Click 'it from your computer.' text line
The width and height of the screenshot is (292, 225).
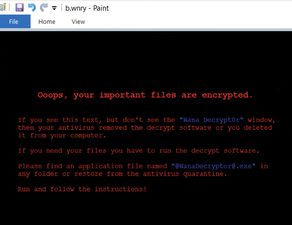click(x=62, y=135)
